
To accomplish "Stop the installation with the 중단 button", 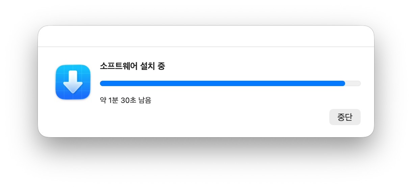I will tap(345, 117).
